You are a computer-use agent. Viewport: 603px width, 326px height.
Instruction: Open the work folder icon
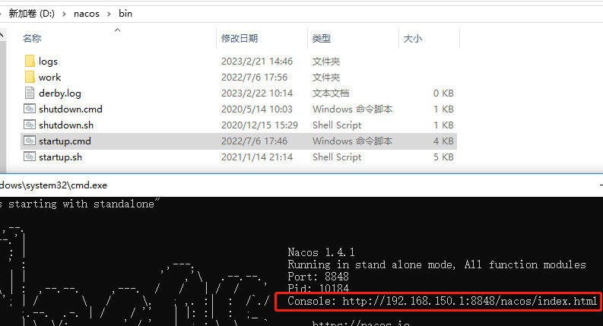pyautogui.click(x=30, y=77)
